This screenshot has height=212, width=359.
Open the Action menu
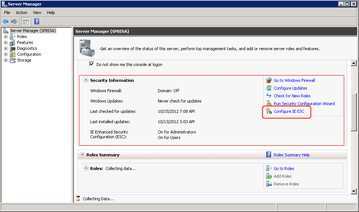pos(21,13)
